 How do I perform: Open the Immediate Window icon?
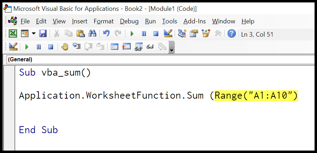click(x=127, y=47)
